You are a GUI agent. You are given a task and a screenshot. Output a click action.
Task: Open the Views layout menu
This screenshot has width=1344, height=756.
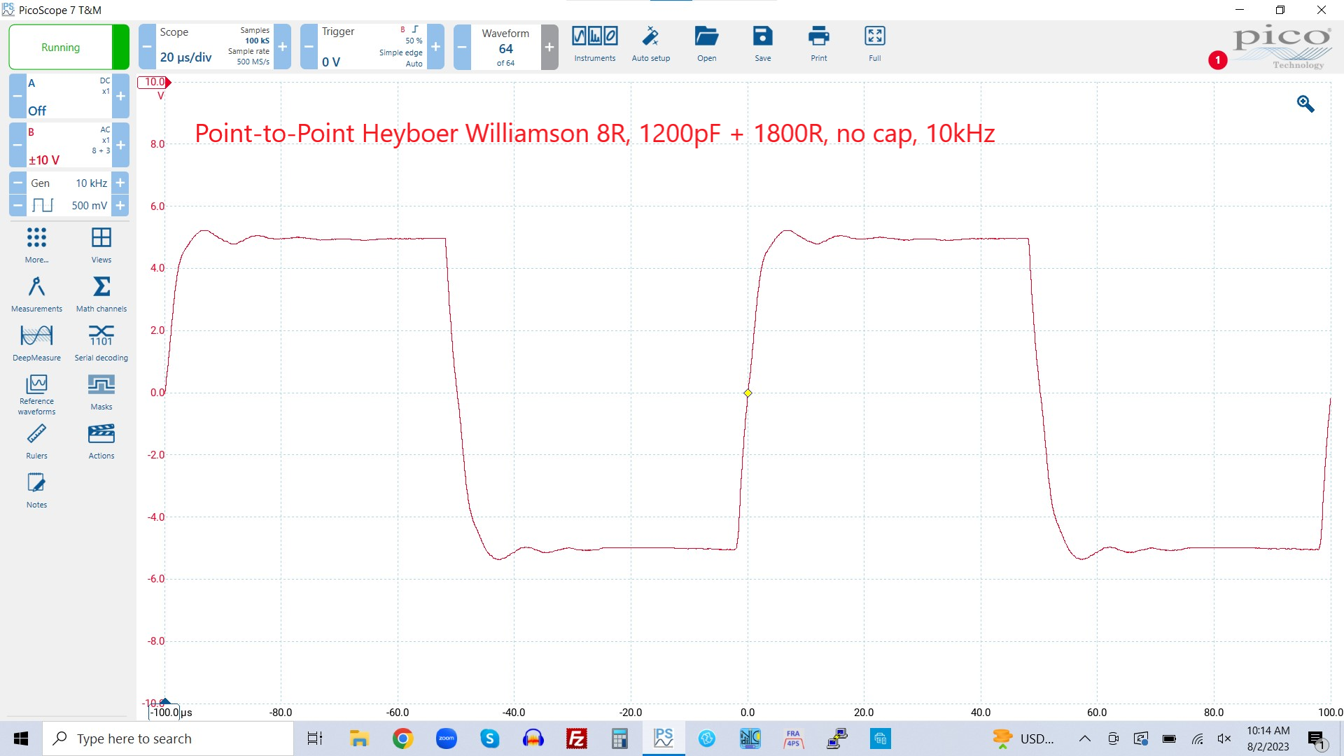click(101, 244)
